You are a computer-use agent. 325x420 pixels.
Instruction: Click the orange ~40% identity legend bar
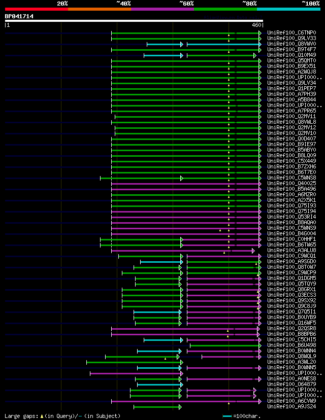100,9
